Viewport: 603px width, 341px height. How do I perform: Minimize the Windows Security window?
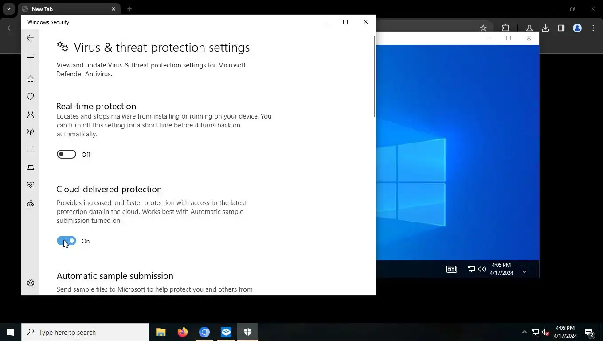[x=325, y=22]
